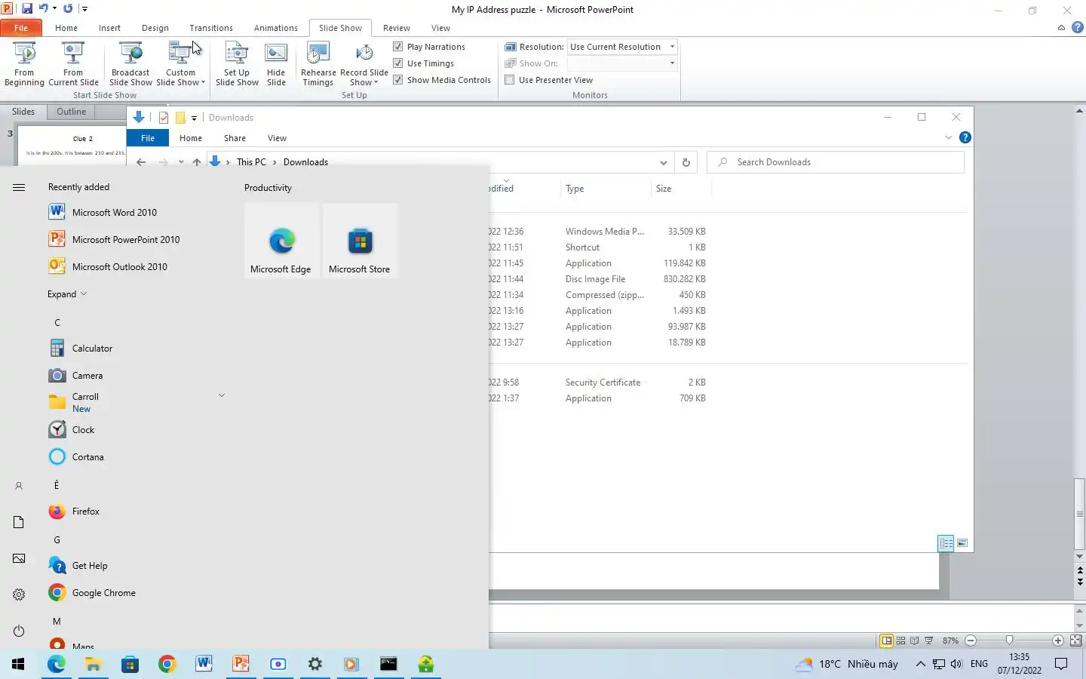Click the Redo button in PowerPoint
This screenshot has width=1086, height=679.
point(68,9)
